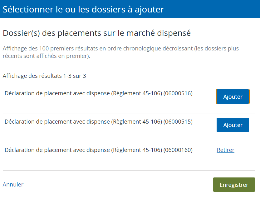Image resolution: width=260 pixels, height=198 pixels.
Task: Select the first result row text ending in 06000516
Action: [x=99, y=93]
